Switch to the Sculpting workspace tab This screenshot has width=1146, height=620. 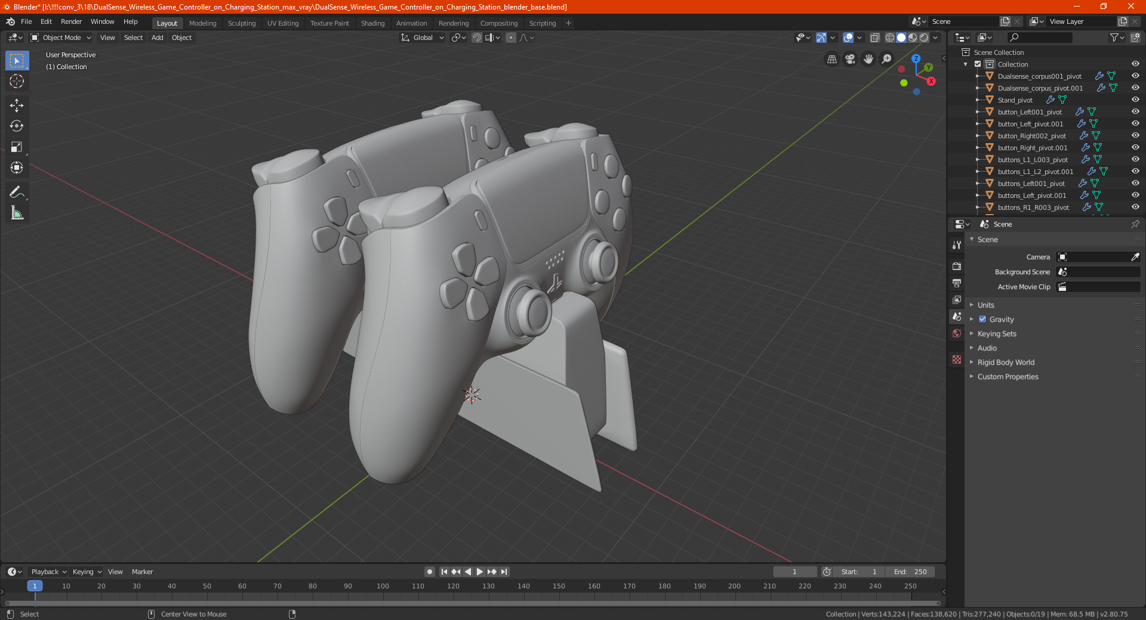click(241, 23)
